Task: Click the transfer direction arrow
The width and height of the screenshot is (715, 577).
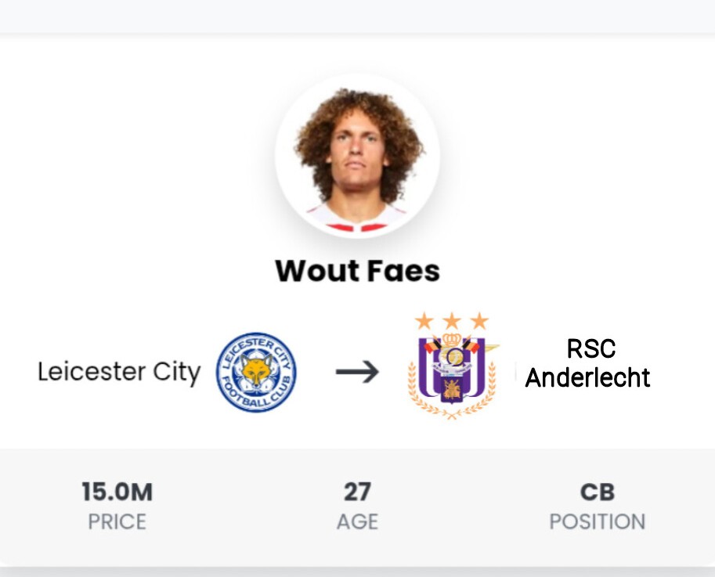Action: coord(357,371)
